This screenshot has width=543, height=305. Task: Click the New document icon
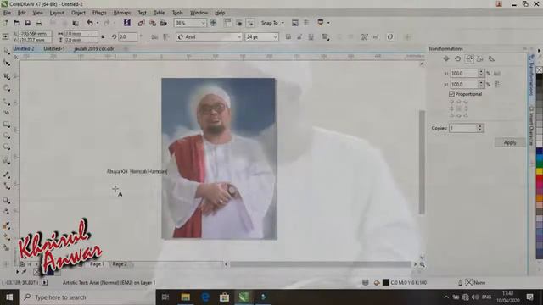[x=5, y=23]
